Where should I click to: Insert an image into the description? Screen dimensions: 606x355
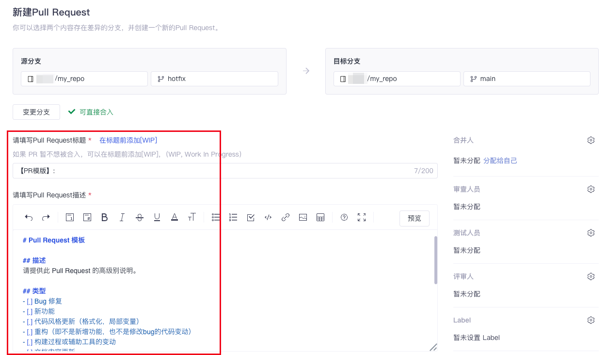[303, 218]
